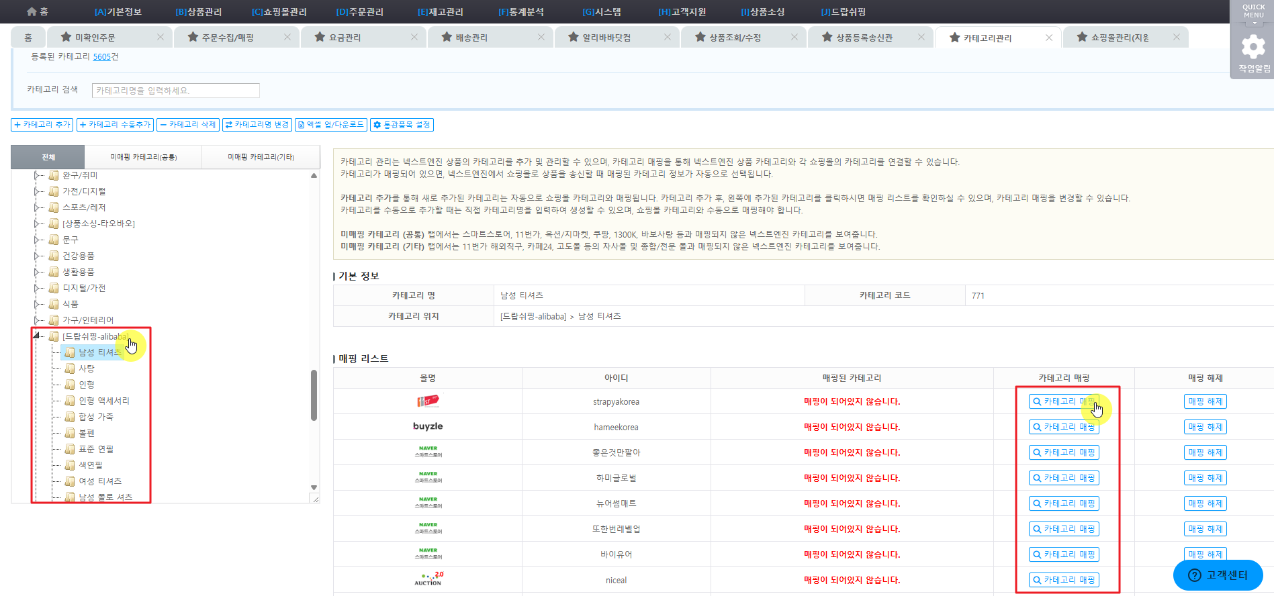
Task: Open the registered category count 5605 link
Action: pyautogui.click(x=101, y=57)
